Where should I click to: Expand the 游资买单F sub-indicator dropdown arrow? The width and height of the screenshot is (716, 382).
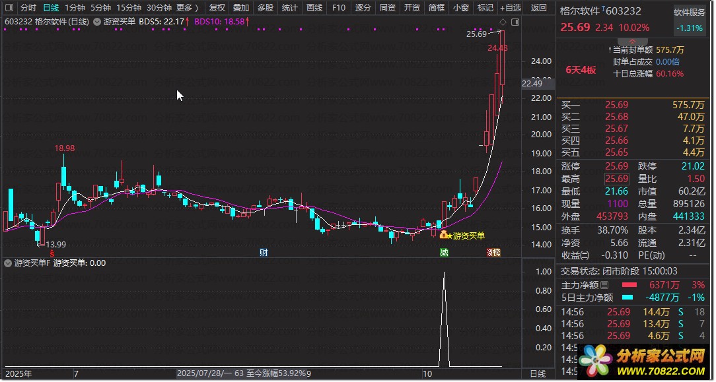(x=8, y=263)
